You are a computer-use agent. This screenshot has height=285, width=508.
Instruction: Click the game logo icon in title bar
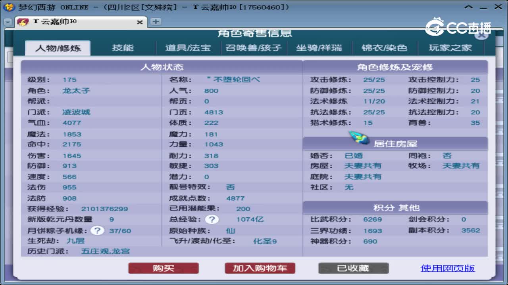[x=9, y=7]
